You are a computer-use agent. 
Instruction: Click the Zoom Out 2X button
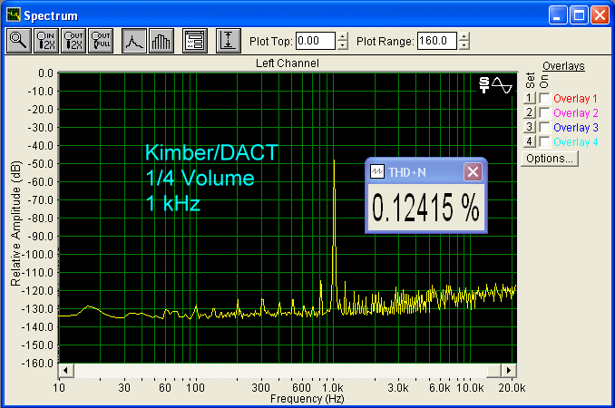click(73, 40)
